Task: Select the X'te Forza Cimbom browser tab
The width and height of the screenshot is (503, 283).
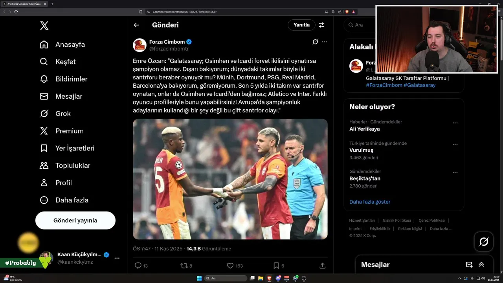Action: (x=25, y=4)
